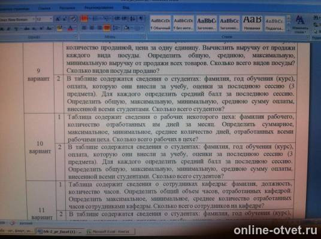Viewport: 321px width, 239px height.
Task: Toggle Bold formatting
Action: (x=2, y=29)
